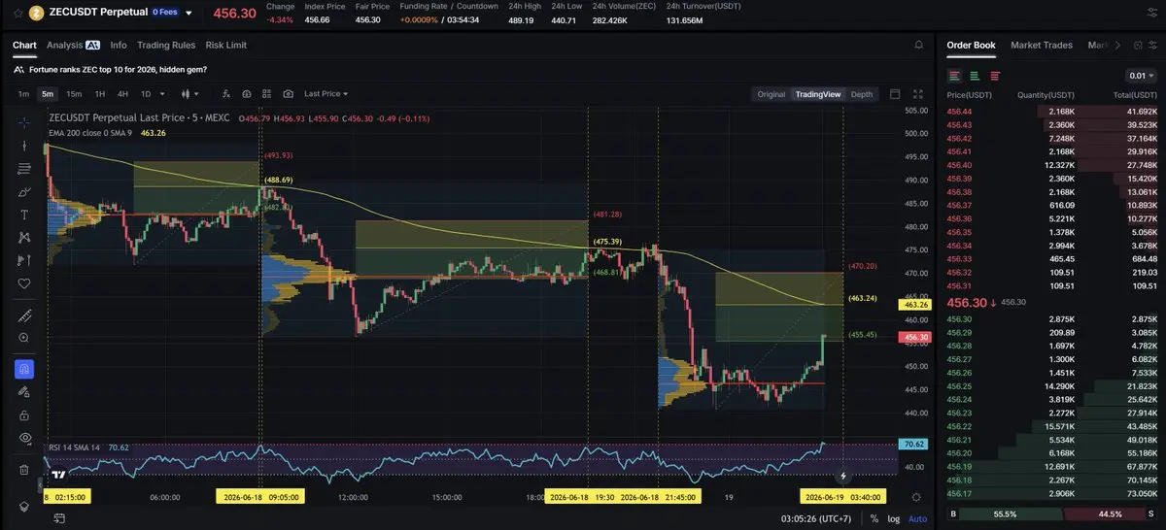The image size is (1166, 530).
Task: Remove drawings with trash icon
Action: [24, 470]
